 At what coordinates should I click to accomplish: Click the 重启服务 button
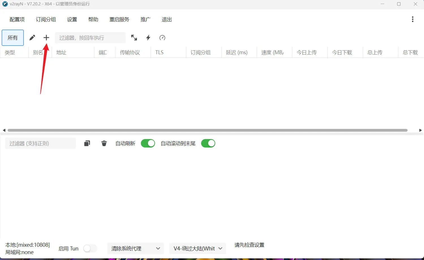[x=119, y=19]
